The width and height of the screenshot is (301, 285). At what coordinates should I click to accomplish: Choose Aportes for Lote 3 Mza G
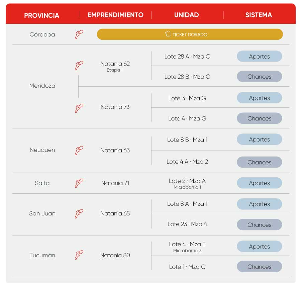pos(259,98)
